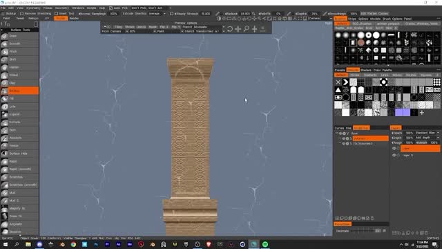Image resolution: width=442 pixels, height=249 pixels.
Task: Select the Flatten brush tool
Action: click(x=19, y=67)
